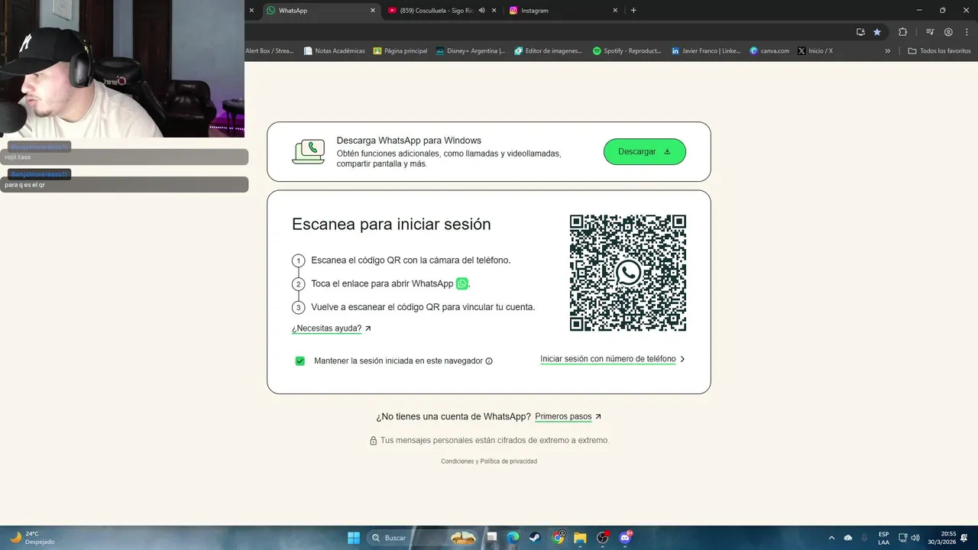Open the media controls toolbar icon
The image size is (978, 550).
pos(930,32)
